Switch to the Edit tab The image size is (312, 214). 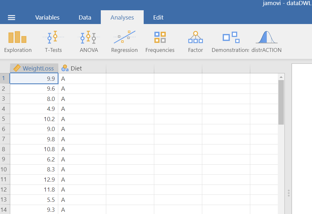point(158,18)
